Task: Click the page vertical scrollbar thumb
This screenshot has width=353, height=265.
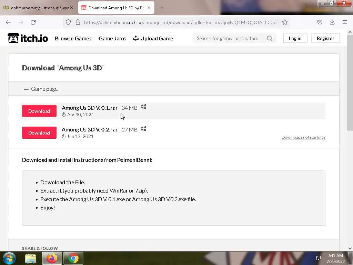Action: tap(350, 83)
